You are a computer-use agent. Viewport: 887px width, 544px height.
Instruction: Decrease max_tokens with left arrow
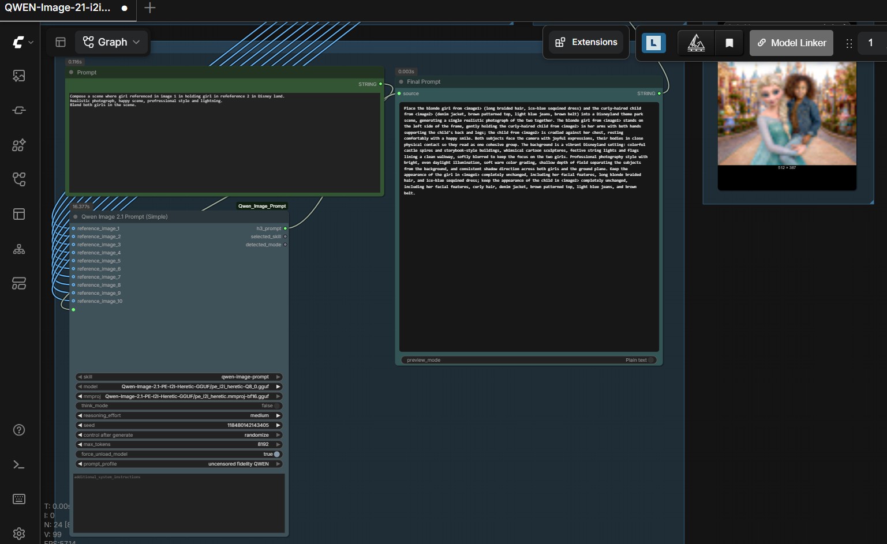[x=80, y=444]
